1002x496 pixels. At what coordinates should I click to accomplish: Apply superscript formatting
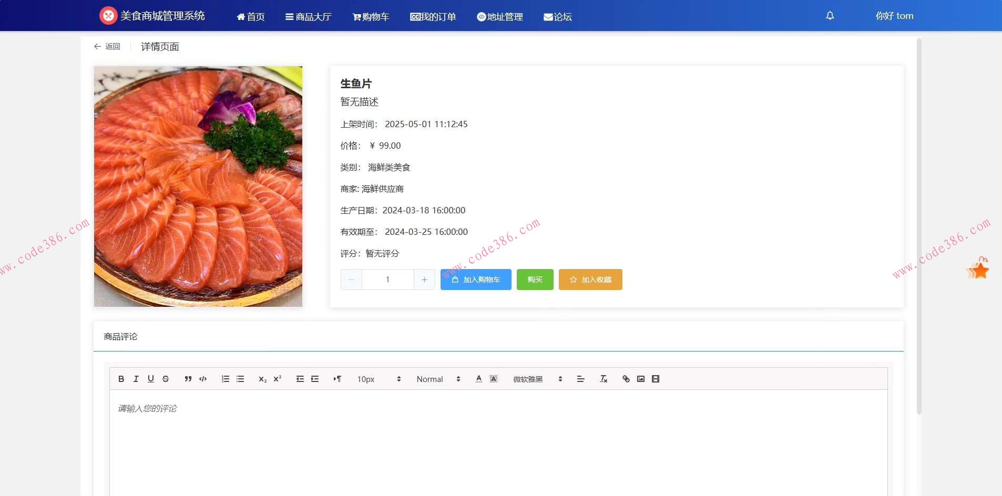tap(277, 378)
